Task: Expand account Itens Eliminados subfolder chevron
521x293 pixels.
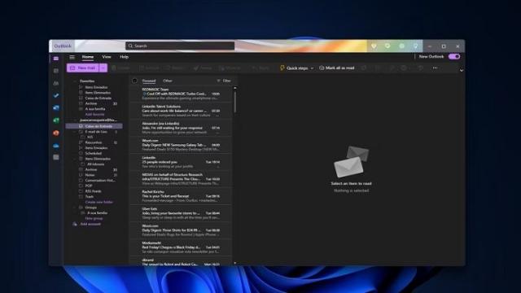Action: [75, 159]
